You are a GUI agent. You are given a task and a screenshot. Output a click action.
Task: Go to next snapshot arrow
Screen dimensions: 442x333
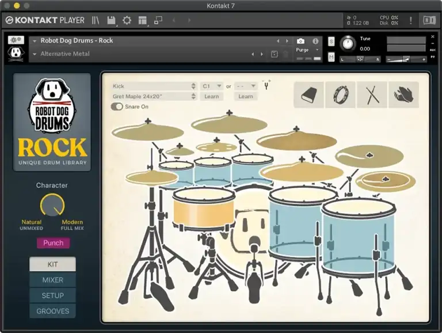pos(262,54)
